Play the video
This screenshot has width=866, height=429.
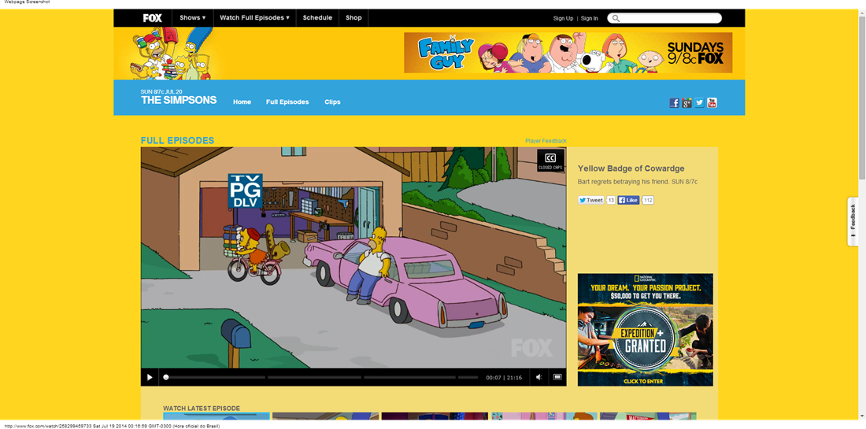tap(149, 378)
